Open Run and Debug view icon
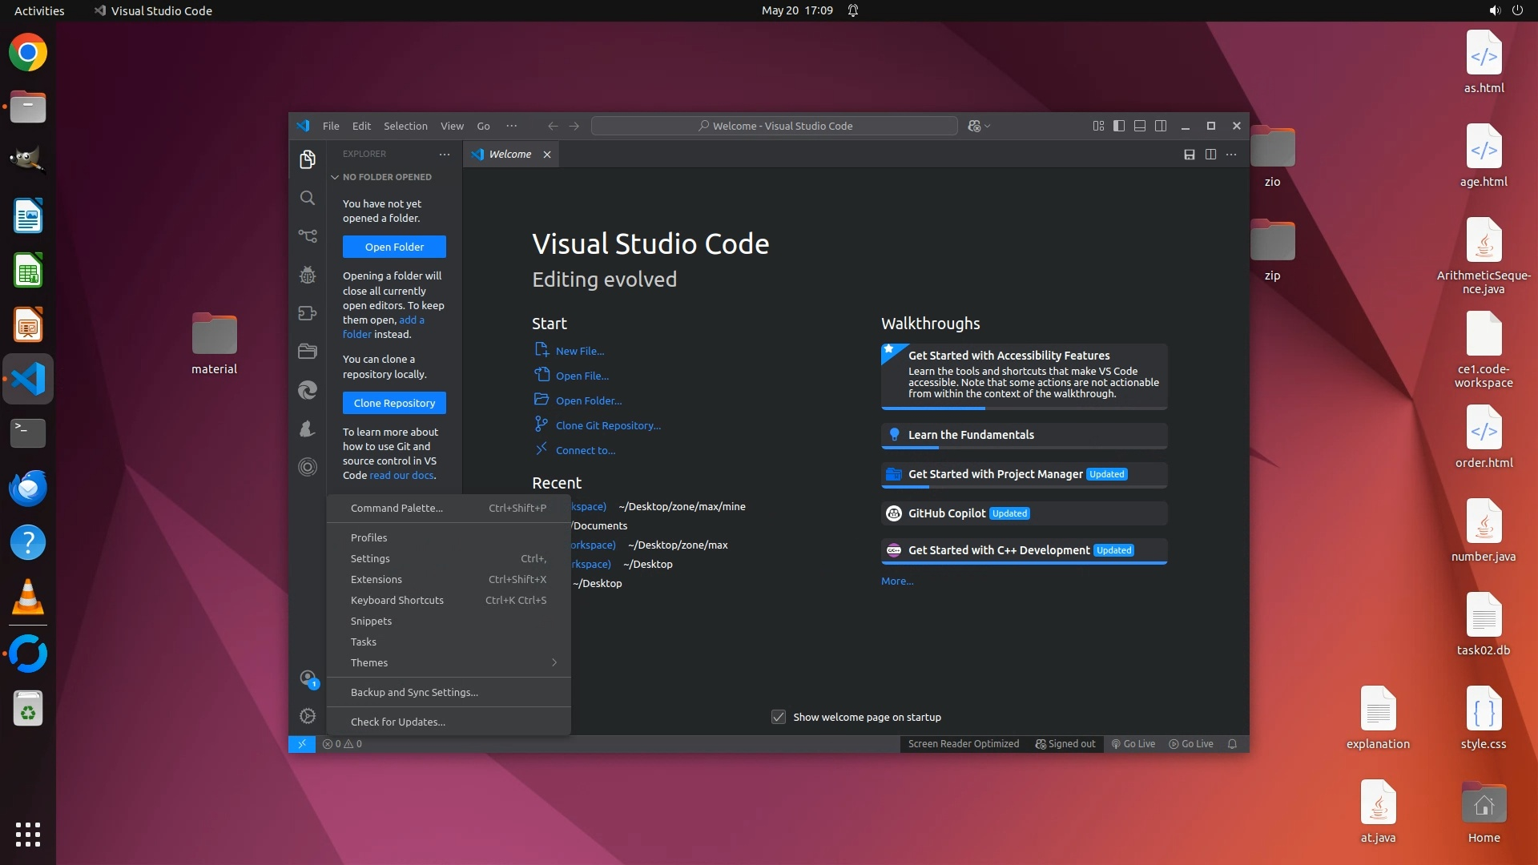The image size is (1538, 865). pyautogui.click(x=308, y=275)
